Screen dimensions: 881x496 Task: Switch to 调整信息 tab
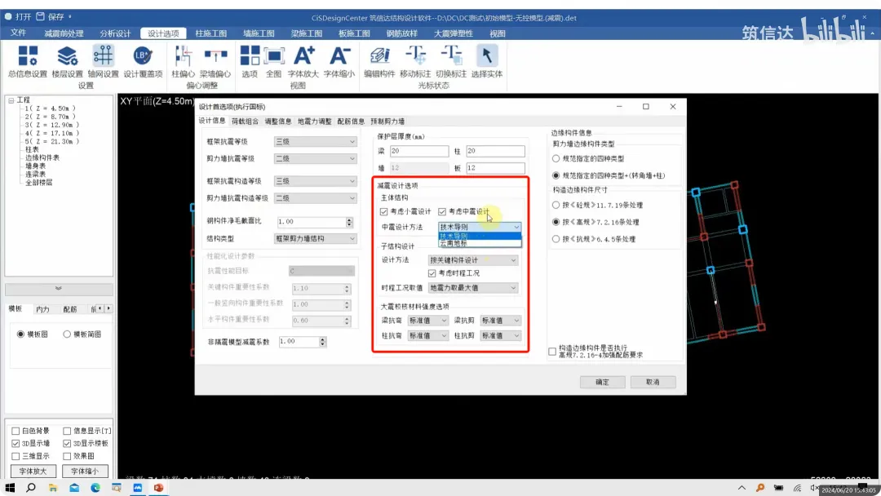tap(278, 122)
